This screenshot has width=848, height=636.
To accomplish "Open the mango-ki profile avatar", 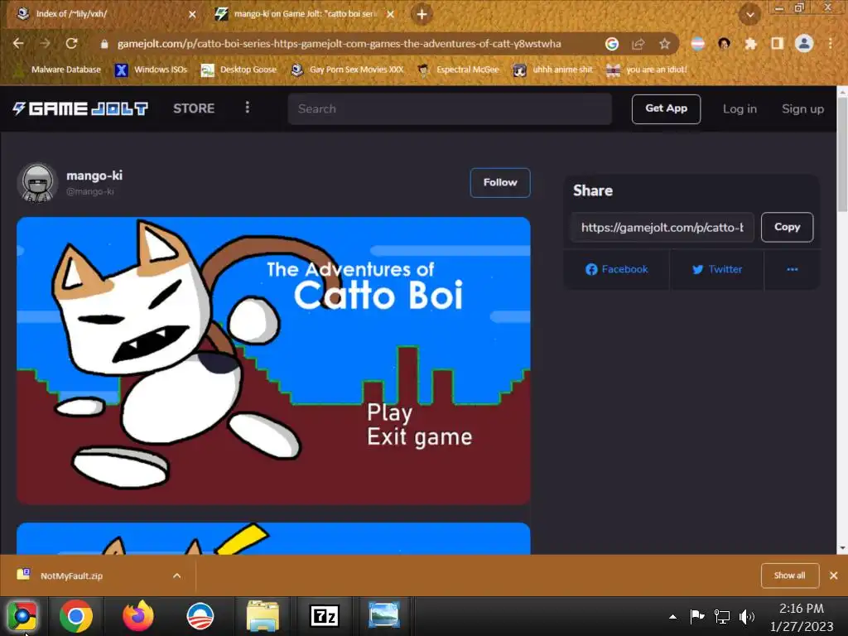I will (x=37, y=182).
